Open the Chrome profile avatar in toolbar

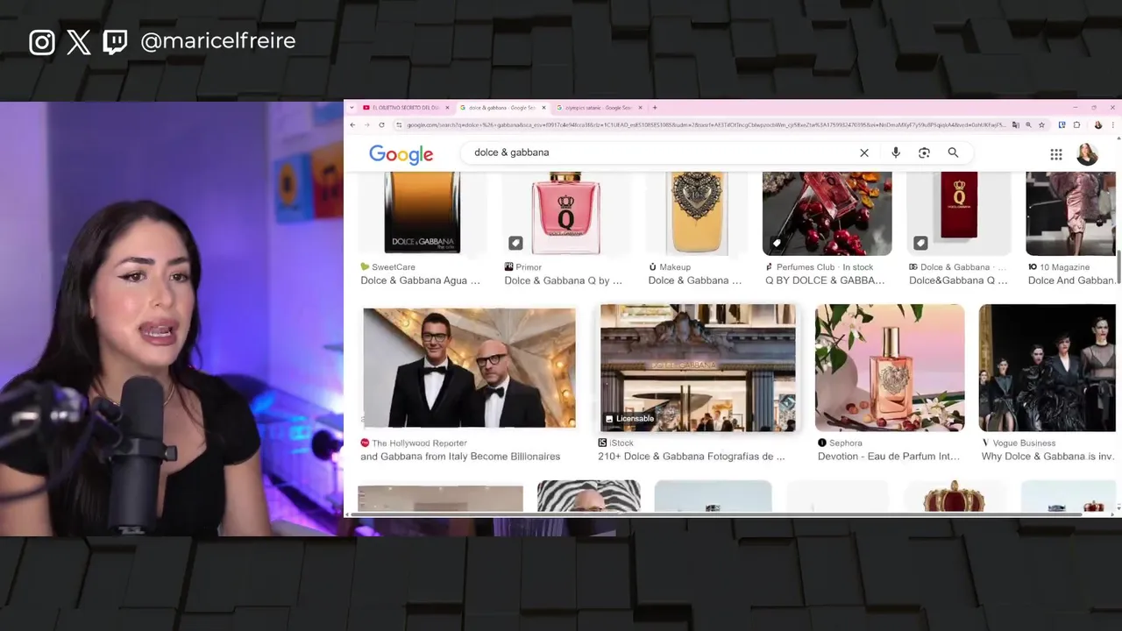[1097, 125]
